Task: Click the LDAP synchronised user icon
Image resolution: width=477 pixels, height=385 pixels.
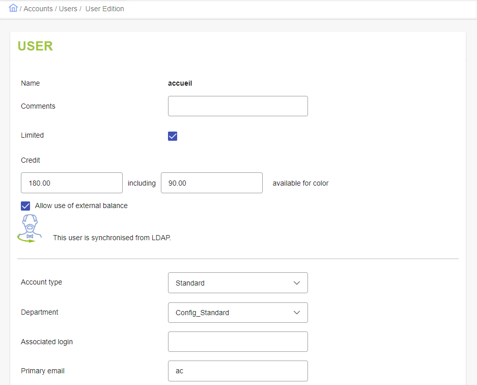Action: pyautogui.click(x=30, y=228)
